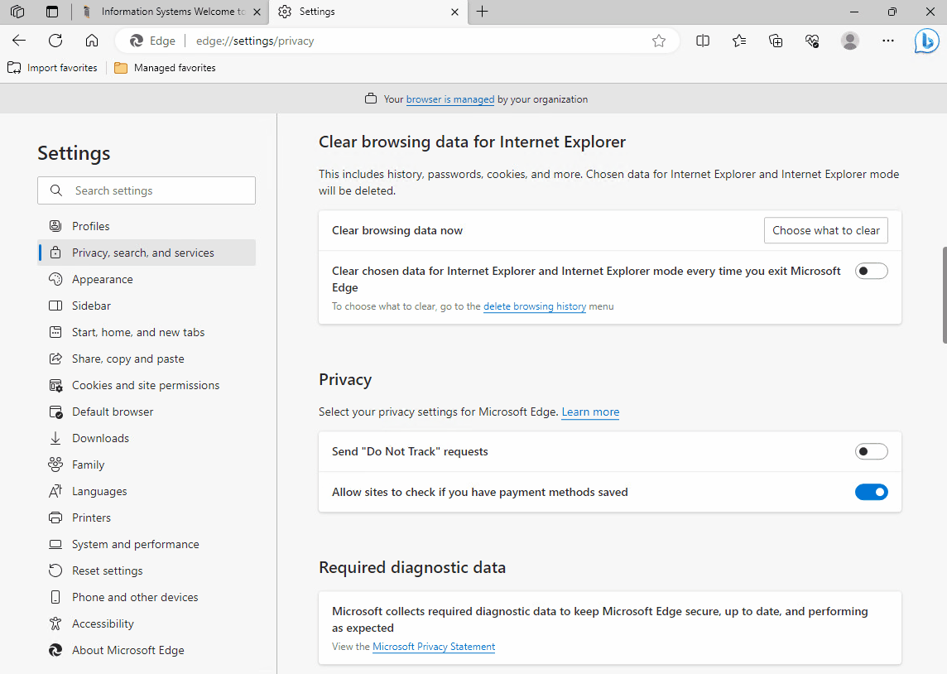Click Choose what to clear button

[x=825, y=230]
